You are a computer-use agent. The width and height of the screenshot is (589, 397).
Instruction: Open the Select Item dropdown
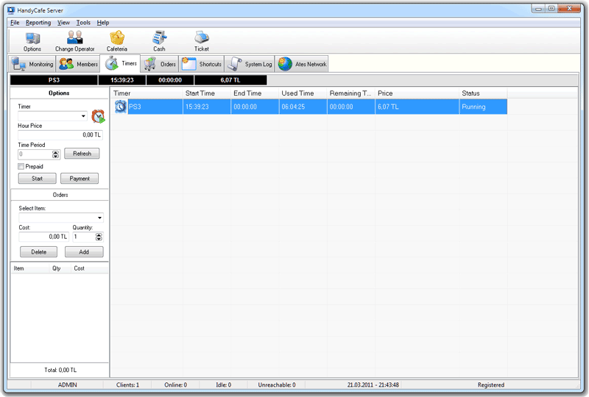99,218
